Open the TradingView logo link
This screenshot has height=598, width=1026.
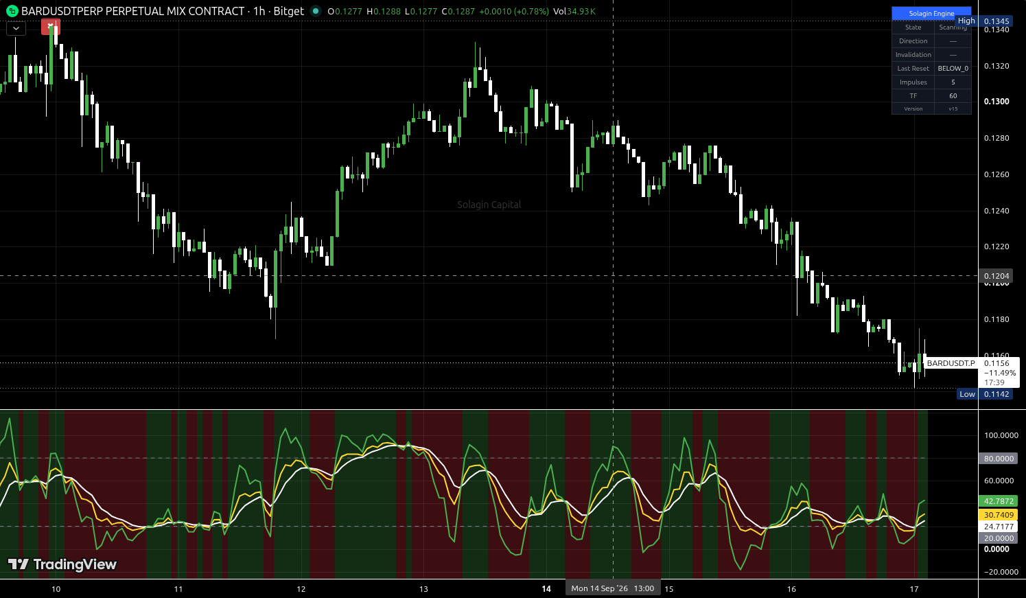pos(62,564)
